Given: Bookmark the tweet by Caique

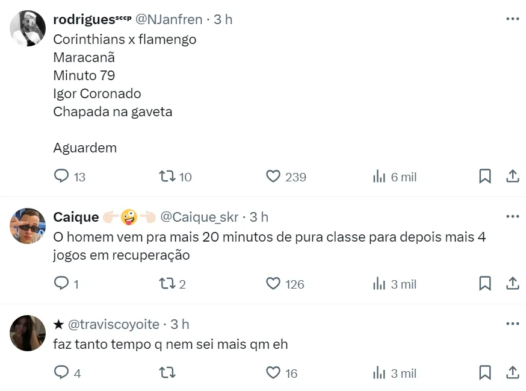Looking at the screenshot, I should point(484,284).
